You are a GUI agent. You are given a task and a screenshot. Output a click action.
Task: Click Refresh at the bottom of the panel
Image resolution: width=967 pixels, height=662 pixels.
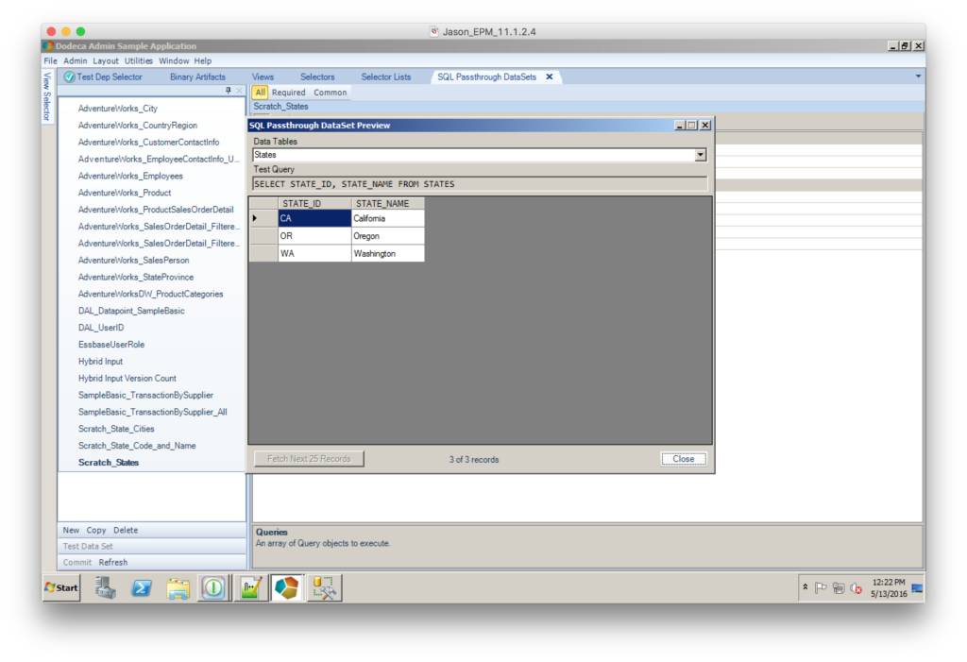coord(112,562)
